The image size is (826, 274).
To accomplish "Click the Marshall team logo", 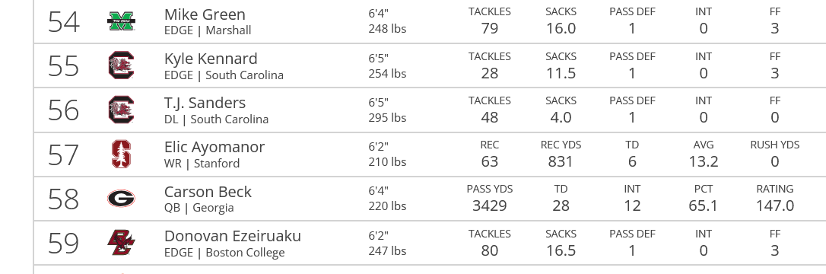I will [121, 22].
